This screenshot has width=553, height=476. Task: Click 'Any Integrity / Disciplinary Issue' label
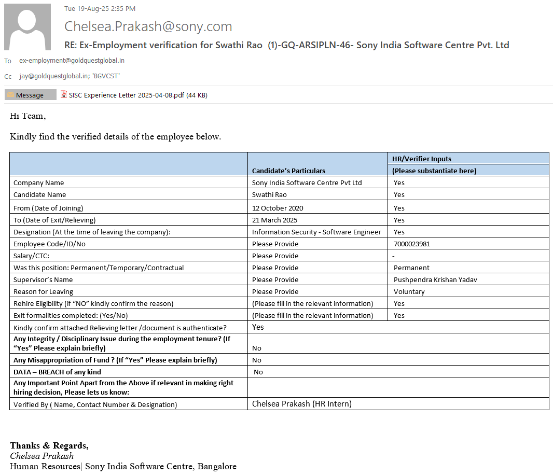pos(122,343)
